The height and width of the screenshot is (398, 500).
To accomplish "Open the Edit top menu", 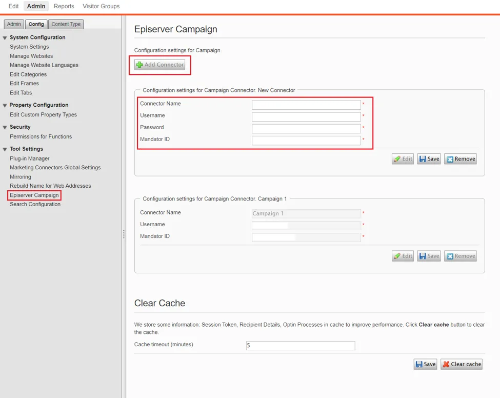I will point(13,6).
